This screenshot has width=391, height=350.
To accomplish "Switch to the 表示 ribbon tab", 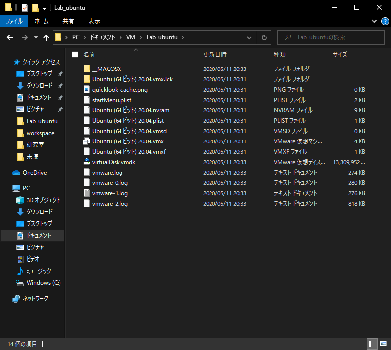I will click(x=94, y=21).
